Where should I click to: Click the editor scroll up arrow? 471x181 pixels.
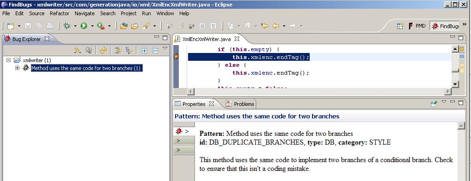[455, 49]
